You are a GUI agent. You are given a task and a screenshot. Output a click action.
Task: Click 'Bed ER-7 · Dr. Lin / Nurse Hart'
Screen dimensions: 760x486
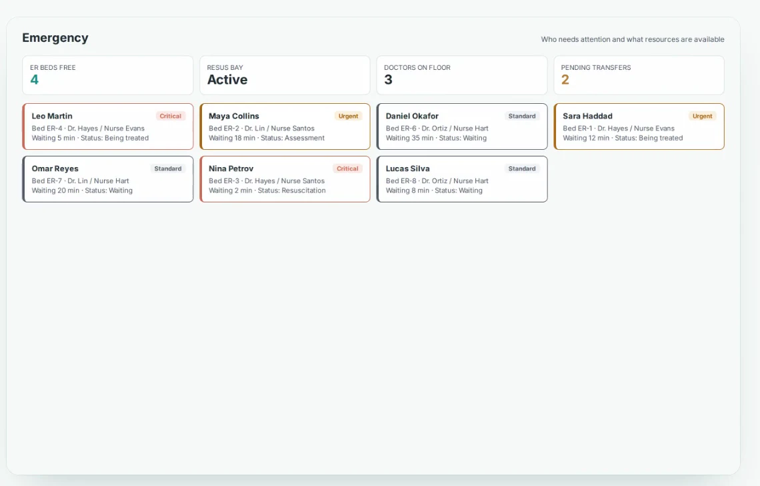(x=81, y=180)
